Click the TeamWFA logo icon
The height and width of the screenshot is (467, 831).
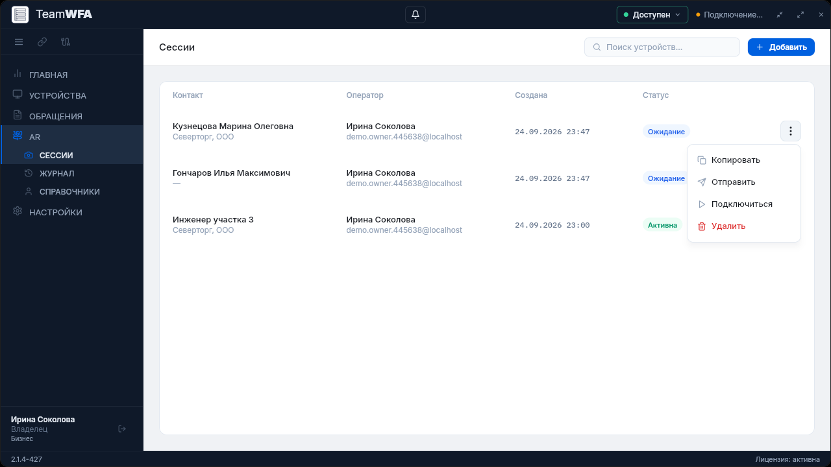[x=20, y=14]
